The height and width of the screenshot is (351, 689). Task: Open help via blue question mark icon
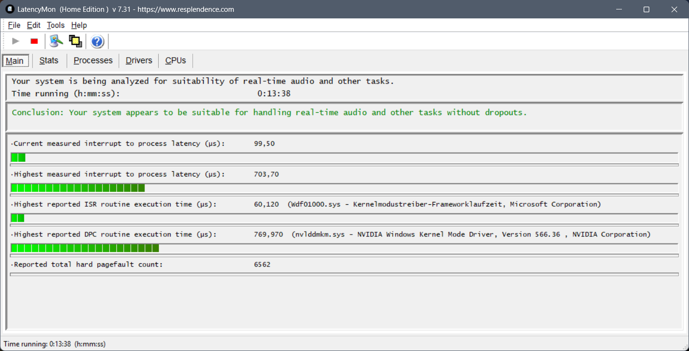[x=97, y=42]
